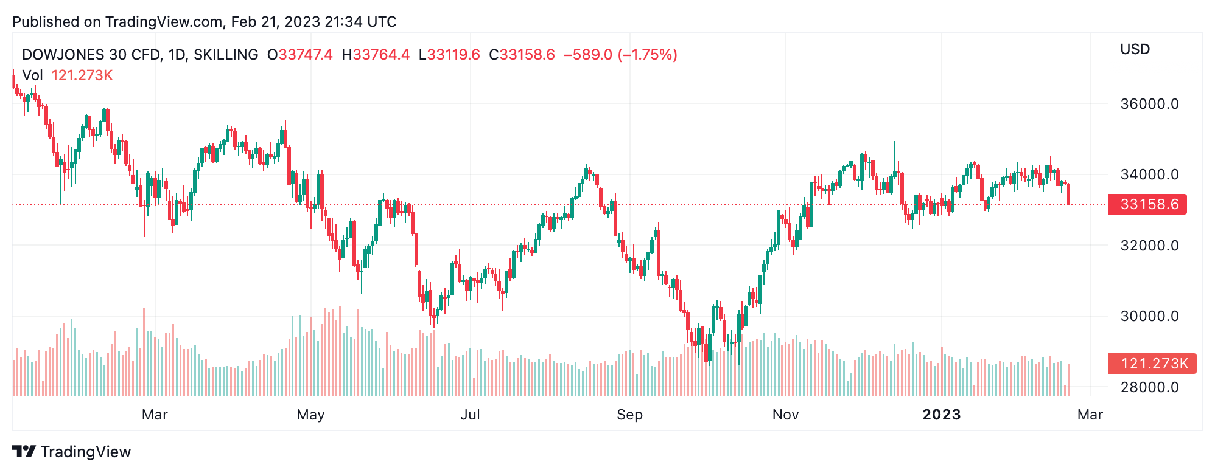Click the 28000.0 price axis label
This screenshot has width=1215, height=473.
coord(1149,387)
